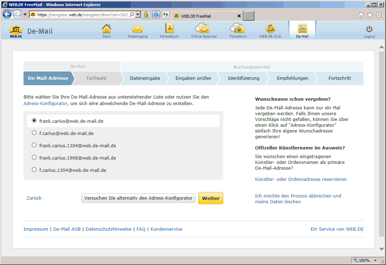The image size is (386, 265).
Task: Click the Internet Explorer title bar icon
Action: pos(4,4)
